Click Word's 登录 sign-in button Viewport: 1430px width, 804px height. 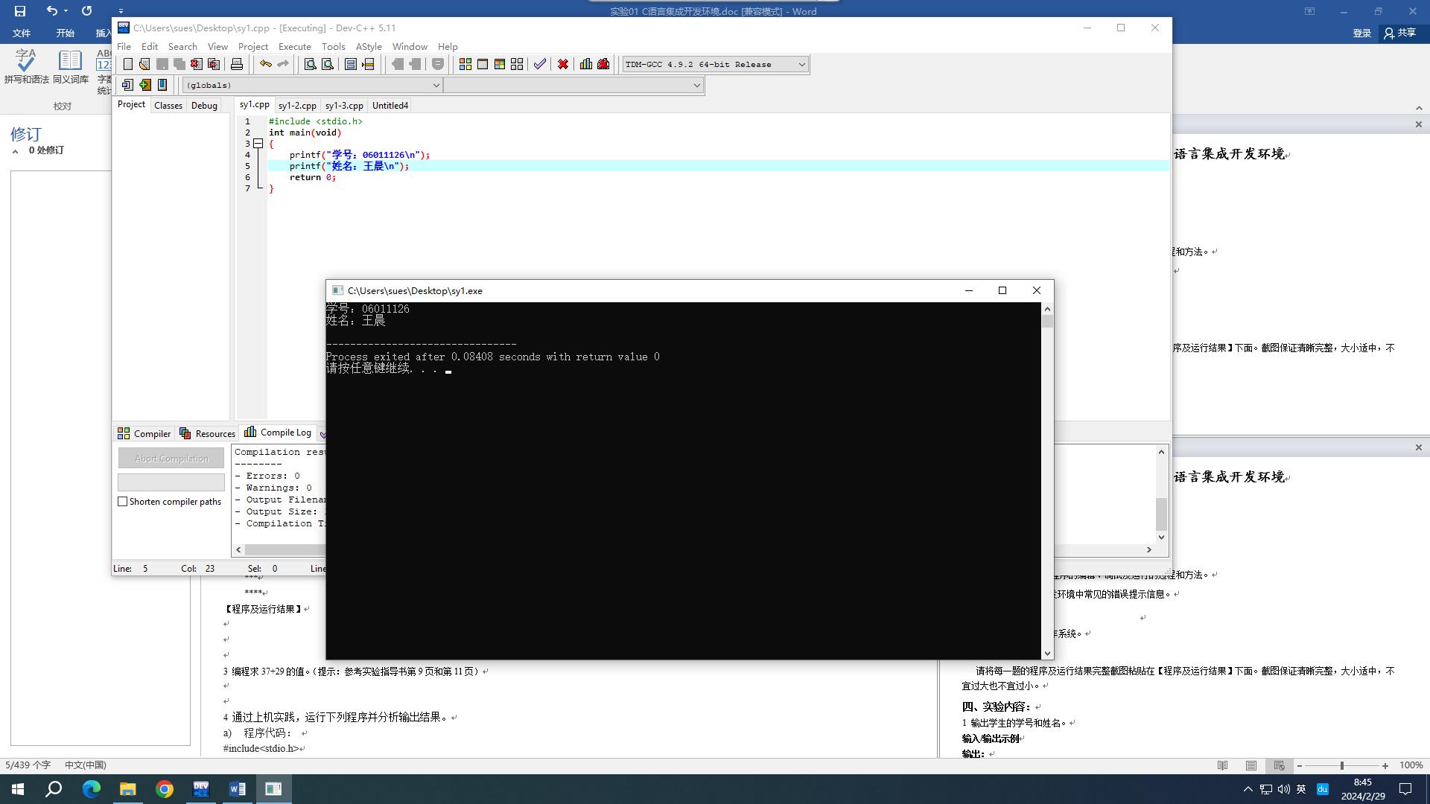pyautogui.click(x=1361, y=33)
